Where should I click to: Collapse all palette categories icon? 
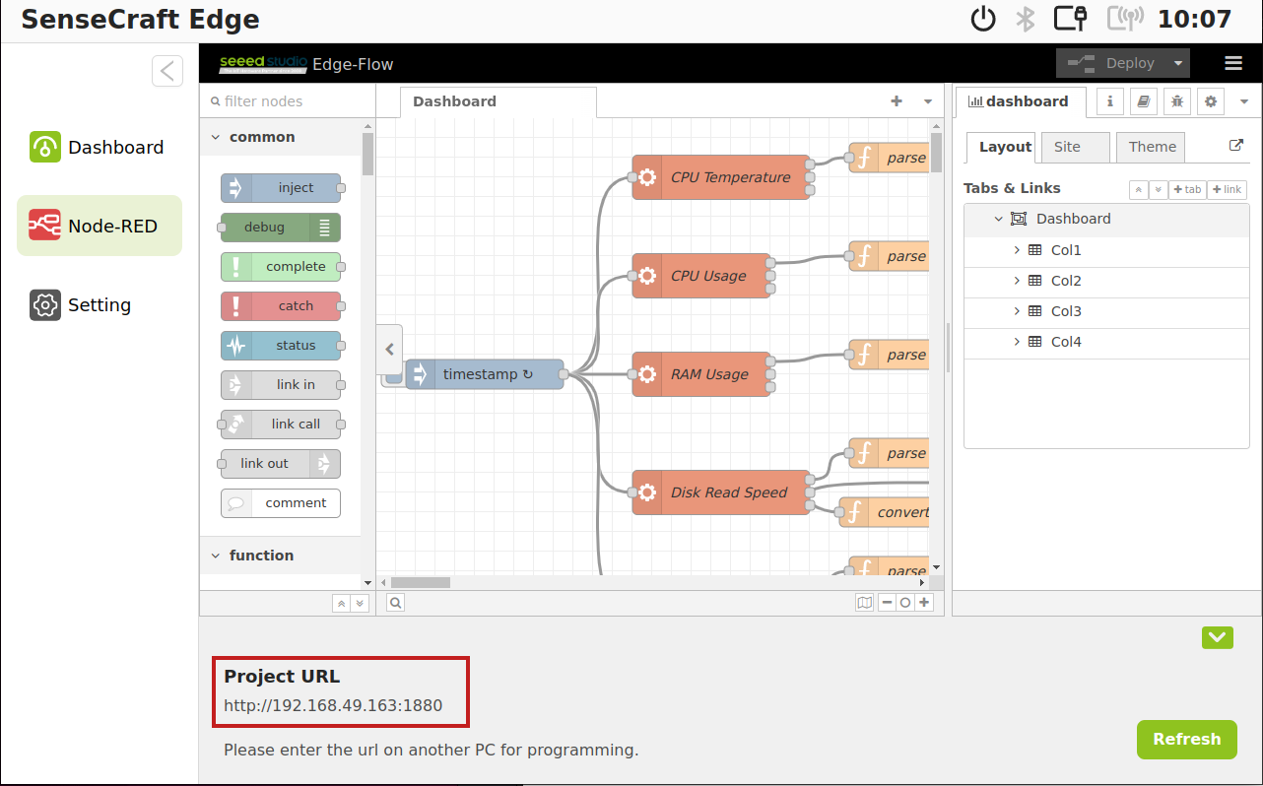[341, 603]
